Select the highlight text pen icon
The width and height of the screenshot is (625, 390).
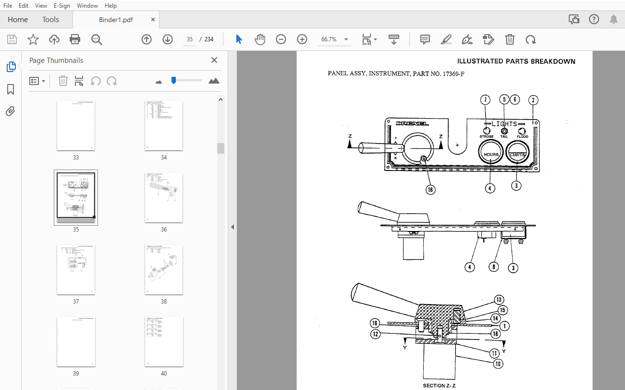coord(446,39)
